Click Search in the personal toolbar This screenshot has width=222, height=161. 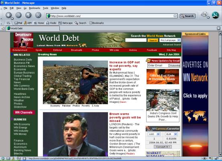(x=80, y=23)
